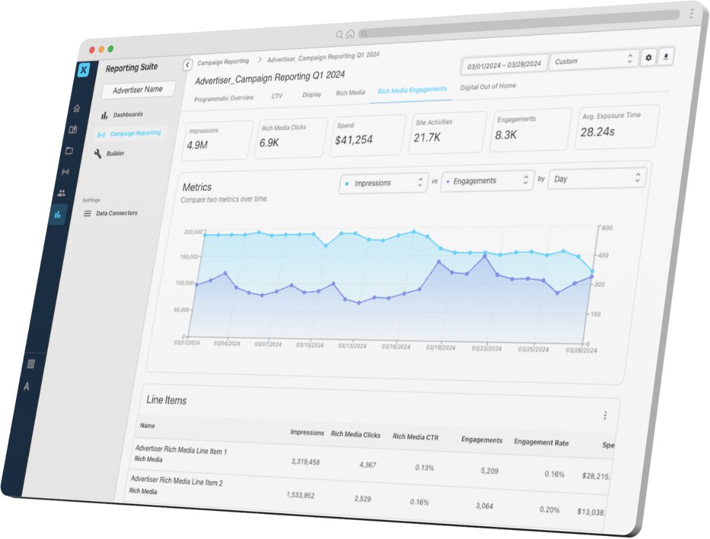The image size is (710, 539).
Task: Open the Engagements metric dropdown
Action: 487,181
